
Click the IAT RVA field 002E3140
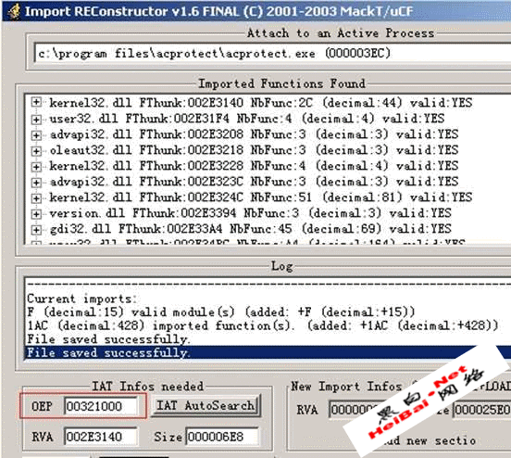(x=101, y=437)
